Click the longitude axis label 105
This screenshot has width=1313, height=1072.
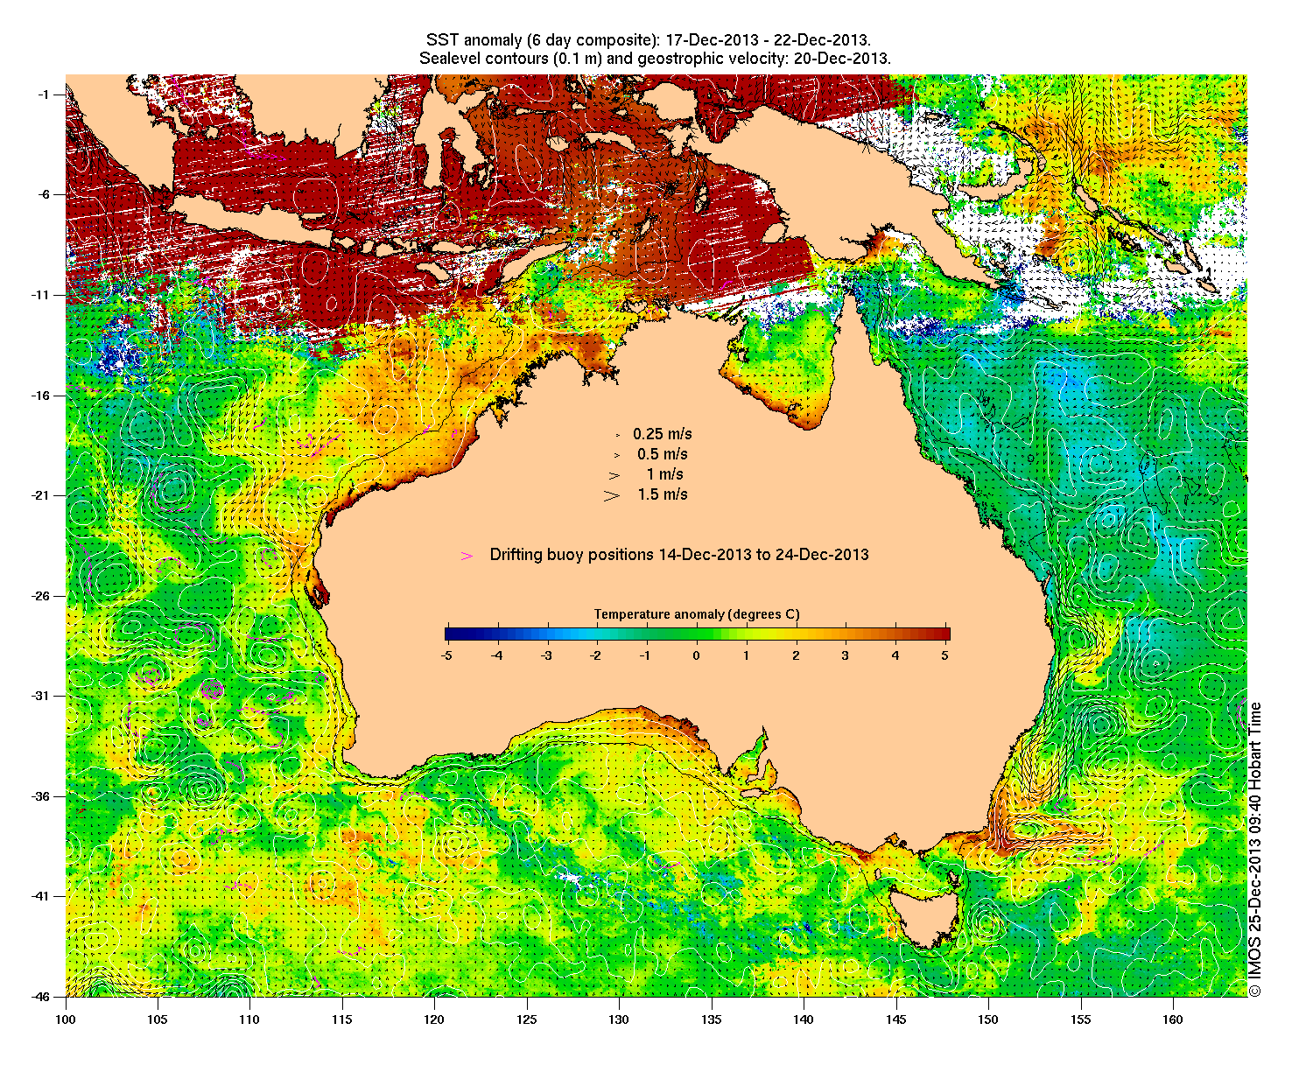tap(158, 1019)
